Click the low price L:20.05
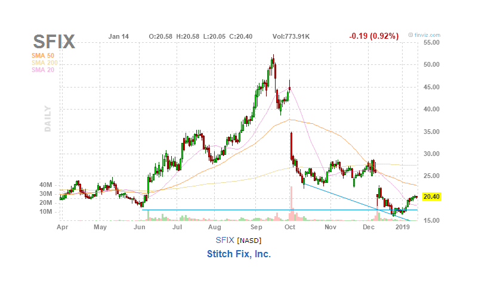Image resolution: width=479 pixels, height=290 pixels. click(214, 36)
